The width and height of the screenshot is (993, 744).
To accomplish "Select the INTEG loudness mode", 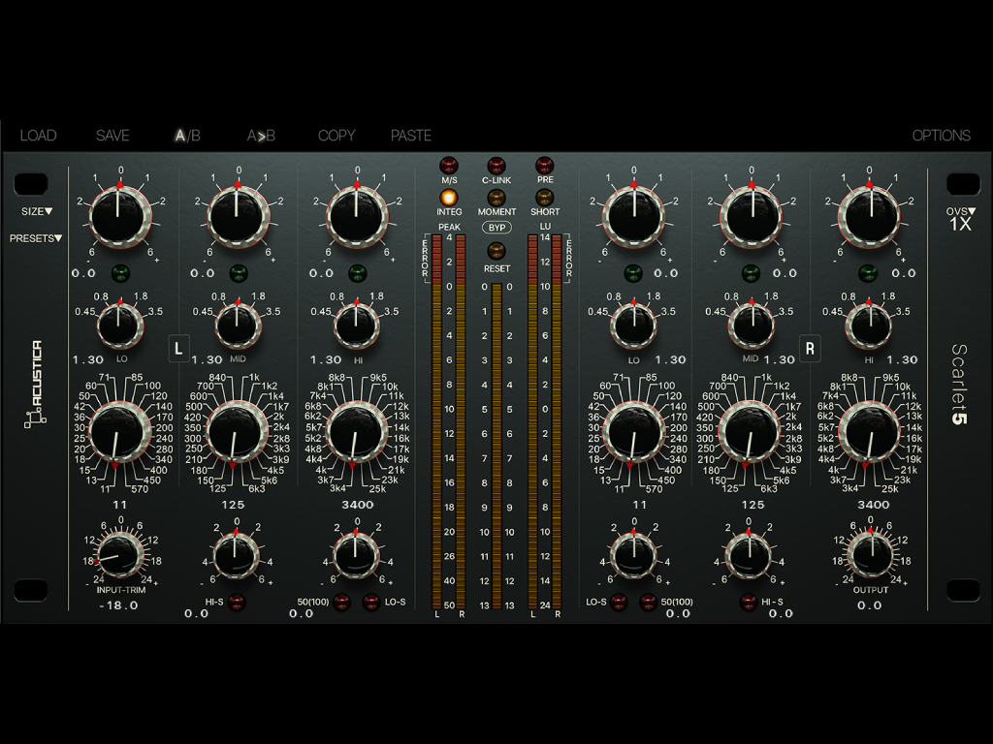I will tap(449, 197).
